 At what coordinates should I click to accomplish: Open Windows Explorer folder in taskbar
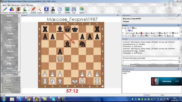click(x=12, y=99)
